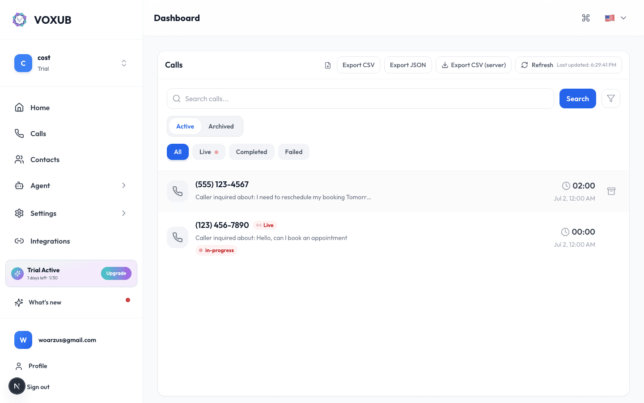Click the W user avatar
This screenshot has width=644, height=403.
(x=23, y=340)
